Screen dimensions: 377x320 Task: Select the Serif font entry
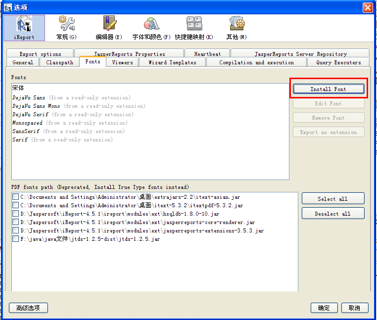tap(150, 139)
